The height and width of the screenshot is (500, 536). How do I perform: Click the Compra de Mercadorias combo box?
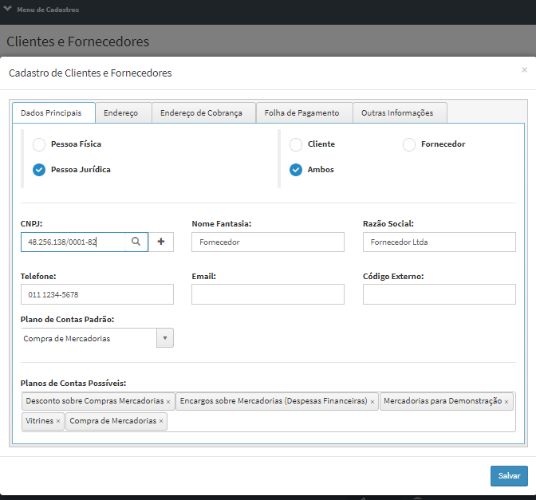[x=97, y=338]
